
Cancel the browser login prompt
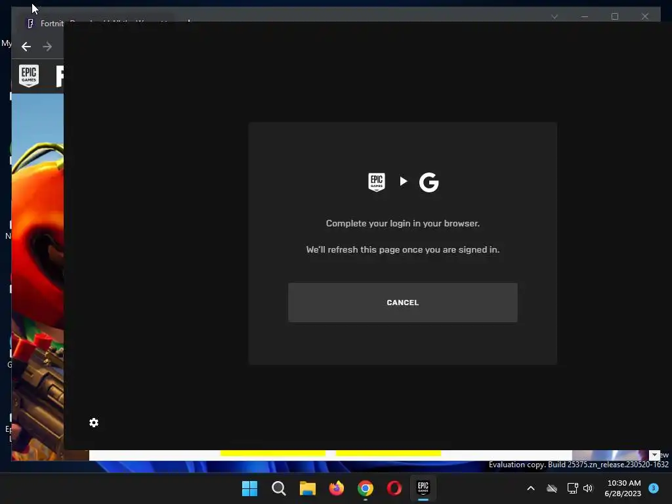point(402,303)
